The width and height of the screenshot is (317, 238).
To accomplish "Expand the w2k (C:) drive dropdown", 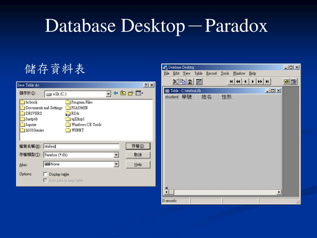I will tap(108, 94).
